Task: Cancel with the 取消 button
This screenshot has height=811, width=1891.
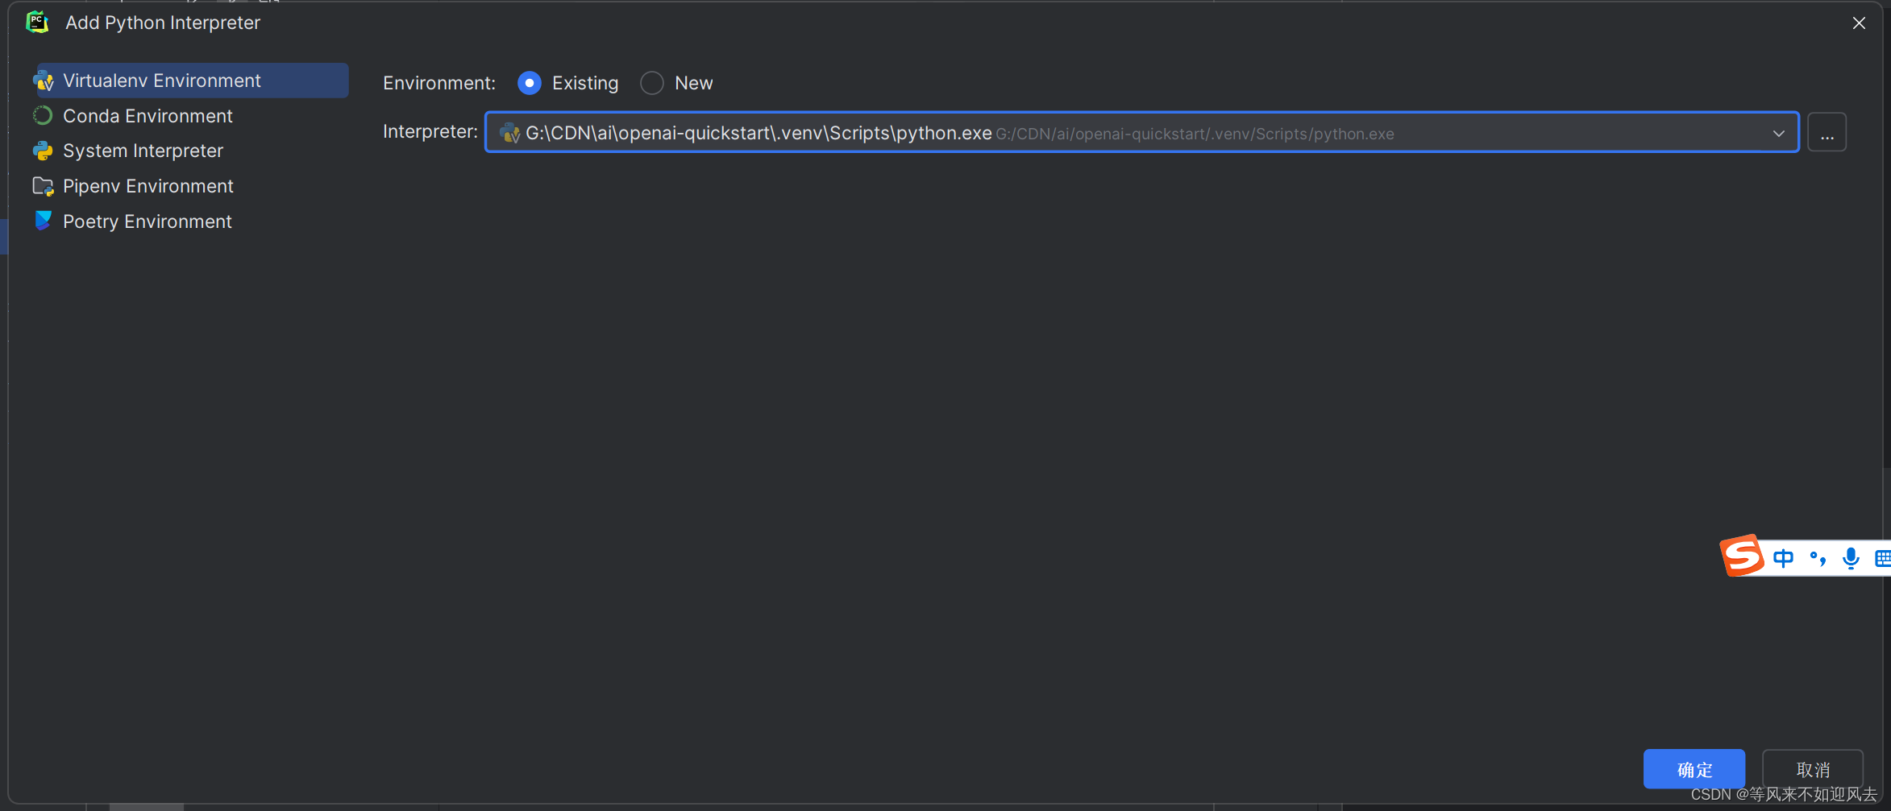Action: (x=1813, y=769)
